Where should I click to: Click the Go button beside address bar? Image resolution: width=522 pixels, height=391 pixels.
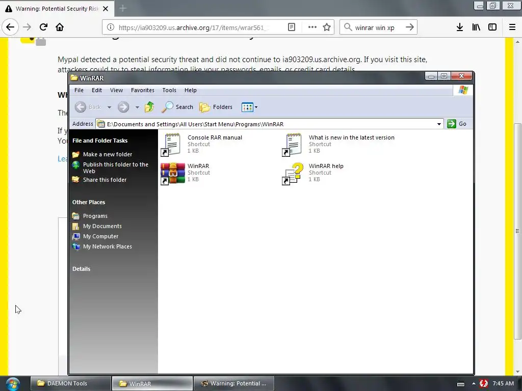(457, 124)
